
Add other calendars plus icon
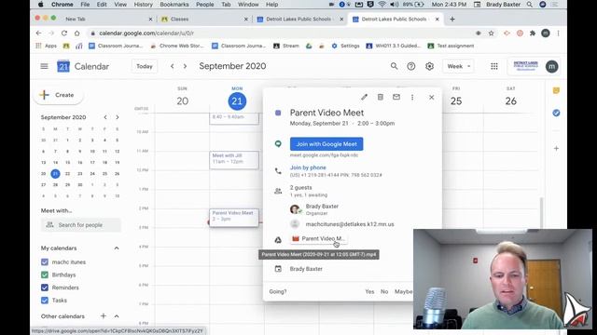(104, 316)
